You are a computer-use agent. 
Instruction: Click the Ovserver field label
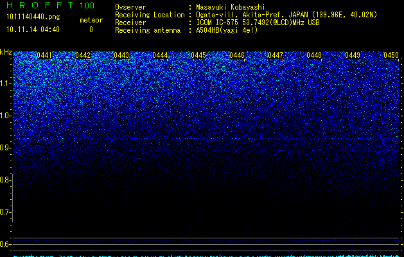point(130,7)
